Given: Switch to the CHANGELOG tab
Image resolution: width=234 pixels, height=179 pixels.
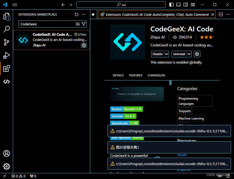Looking at the screenshot, I should 156,75.
